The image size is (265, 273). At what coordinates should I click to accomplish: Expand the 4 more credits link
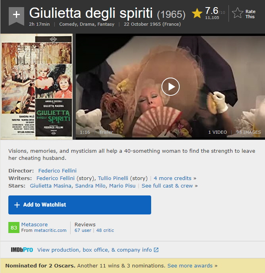pyautogui.click(x=173, y=178)
